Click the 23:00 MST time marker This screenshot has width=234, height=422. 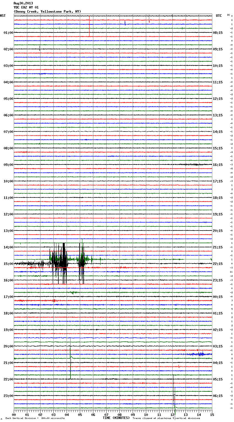click(8, 396)
